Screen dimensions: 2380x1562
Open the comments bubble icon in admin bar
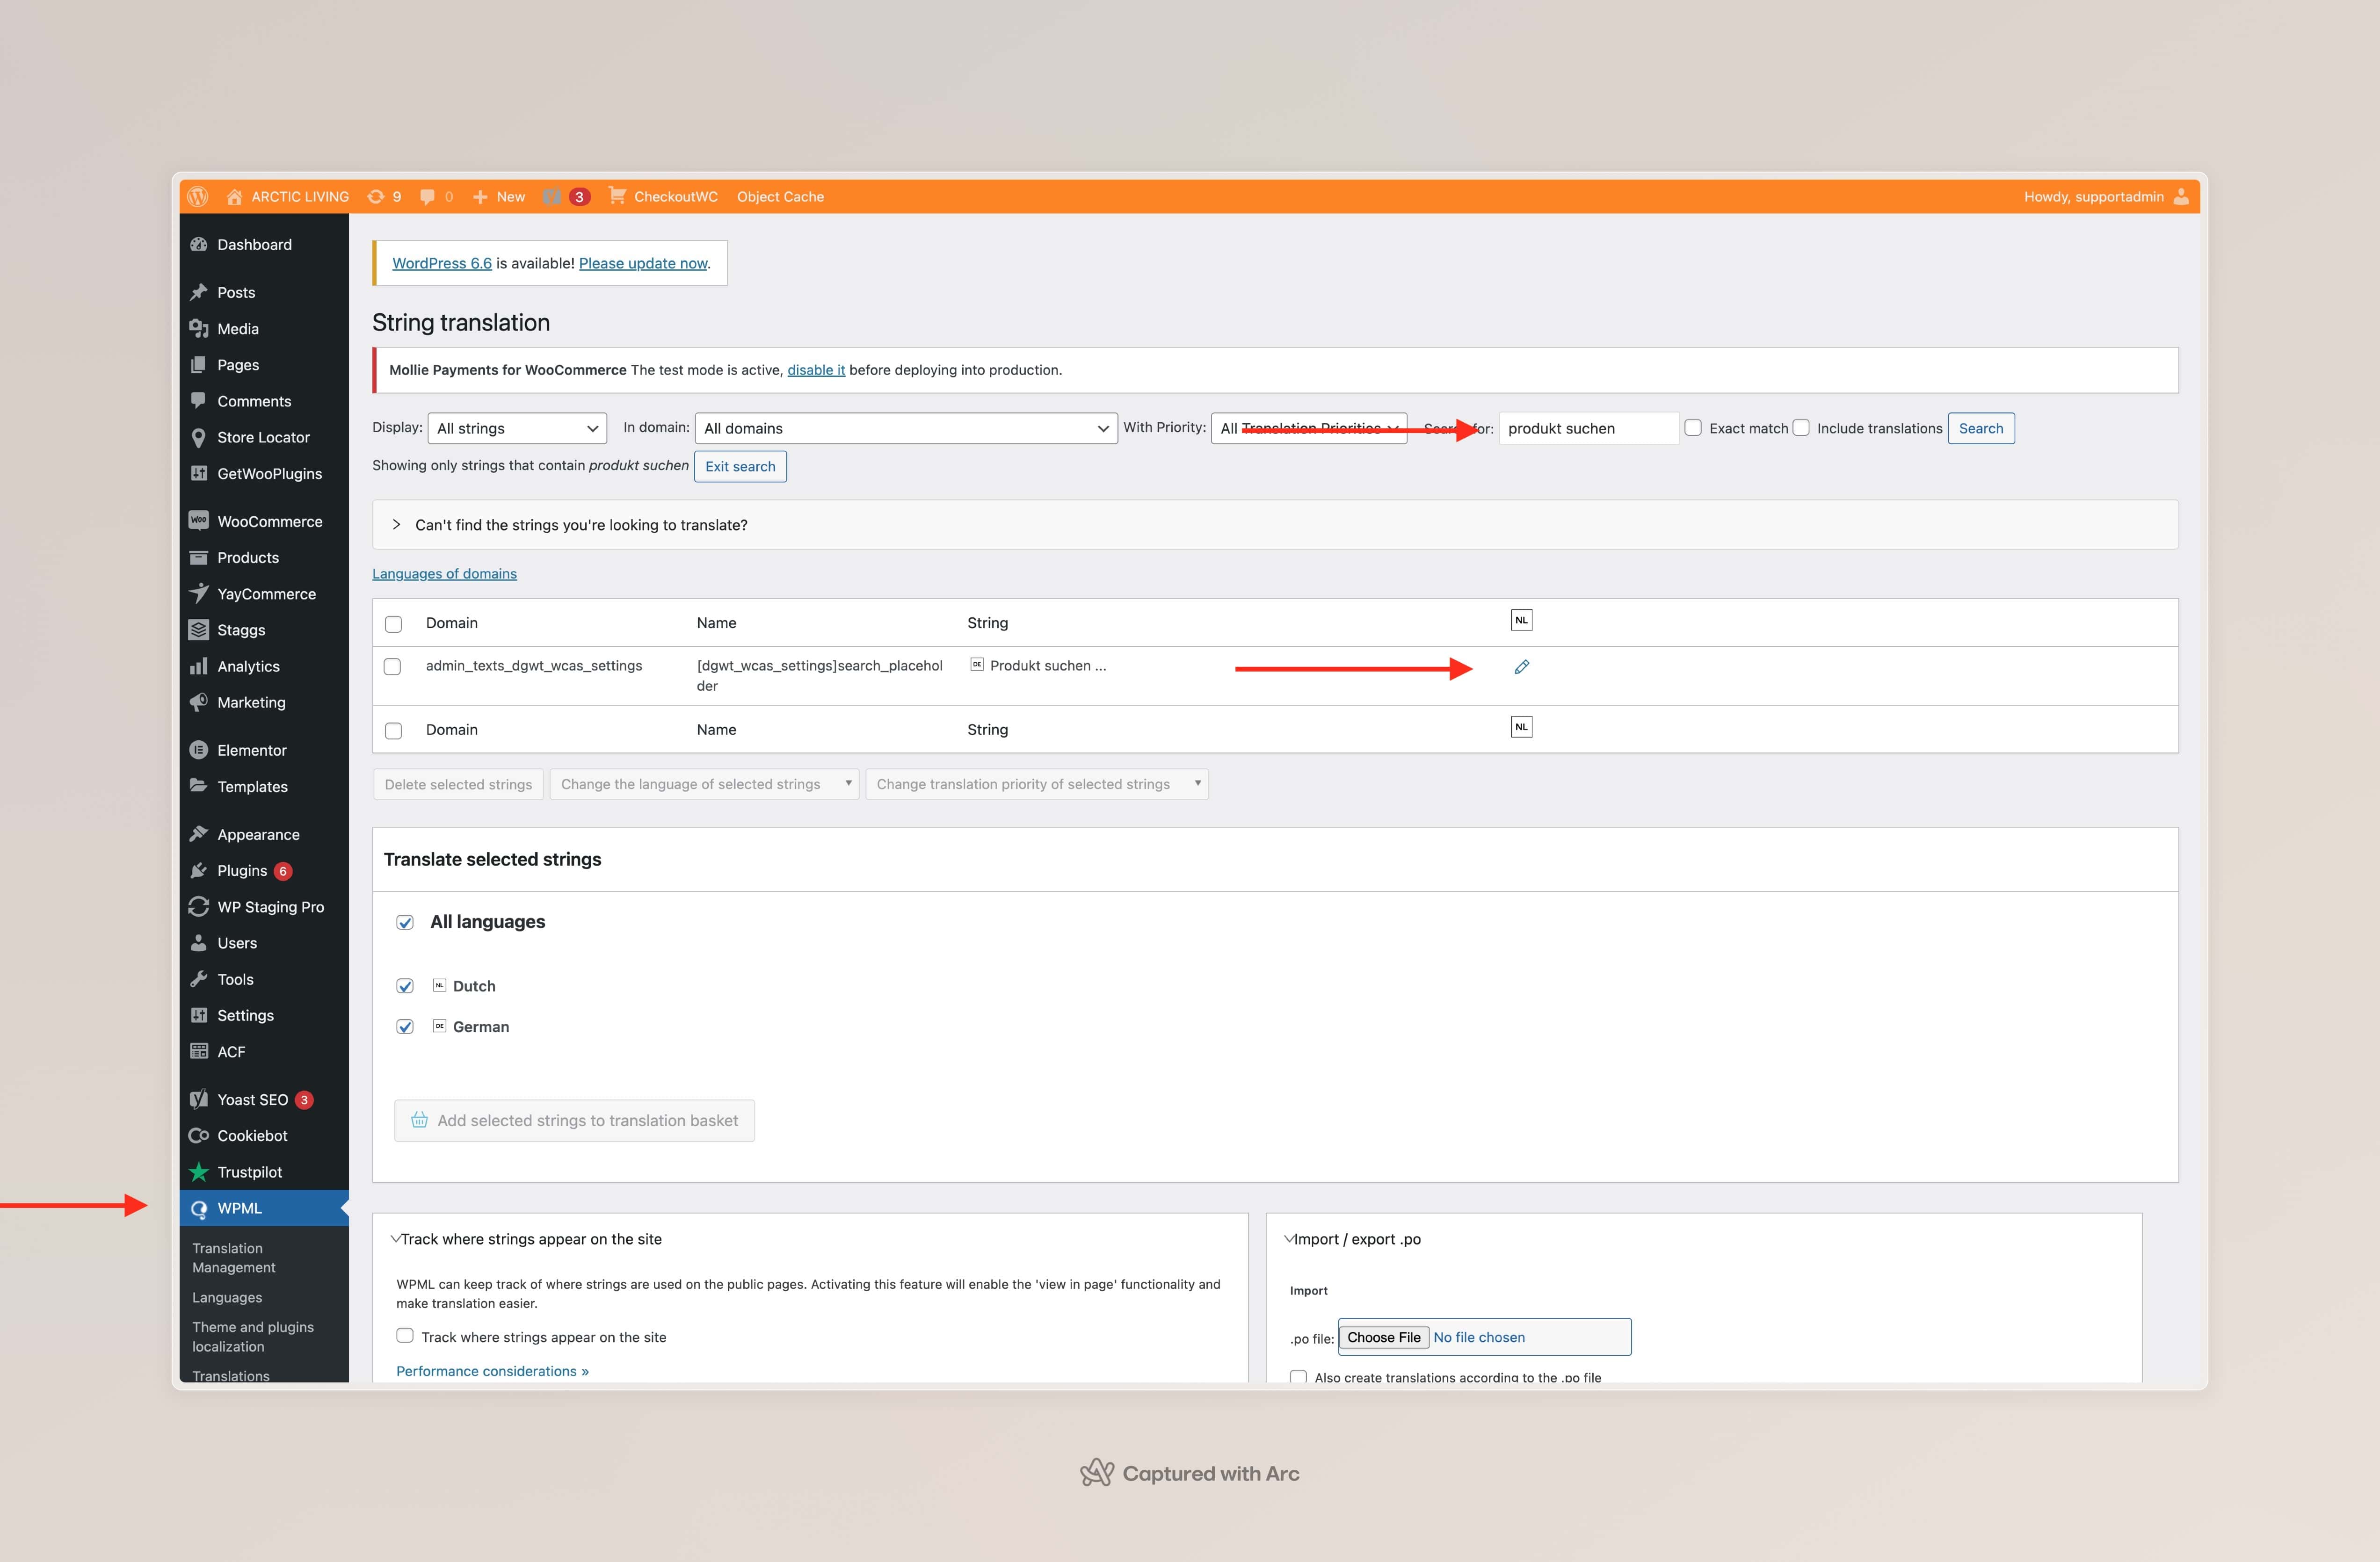(x=427, y=197)
